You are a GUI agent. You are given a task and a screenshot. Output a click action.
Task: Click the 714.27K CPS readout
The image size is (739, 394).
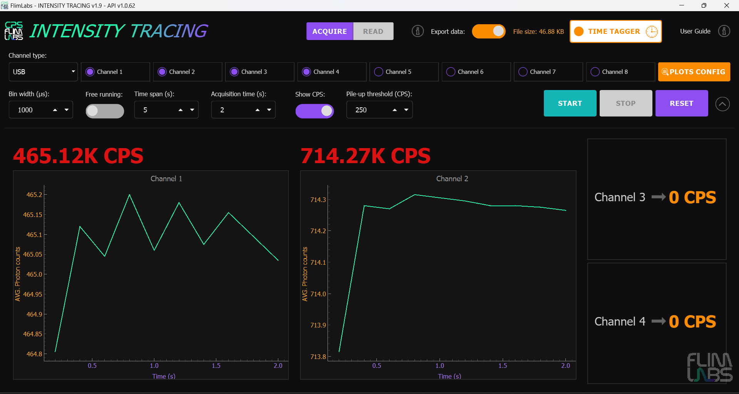365,156
